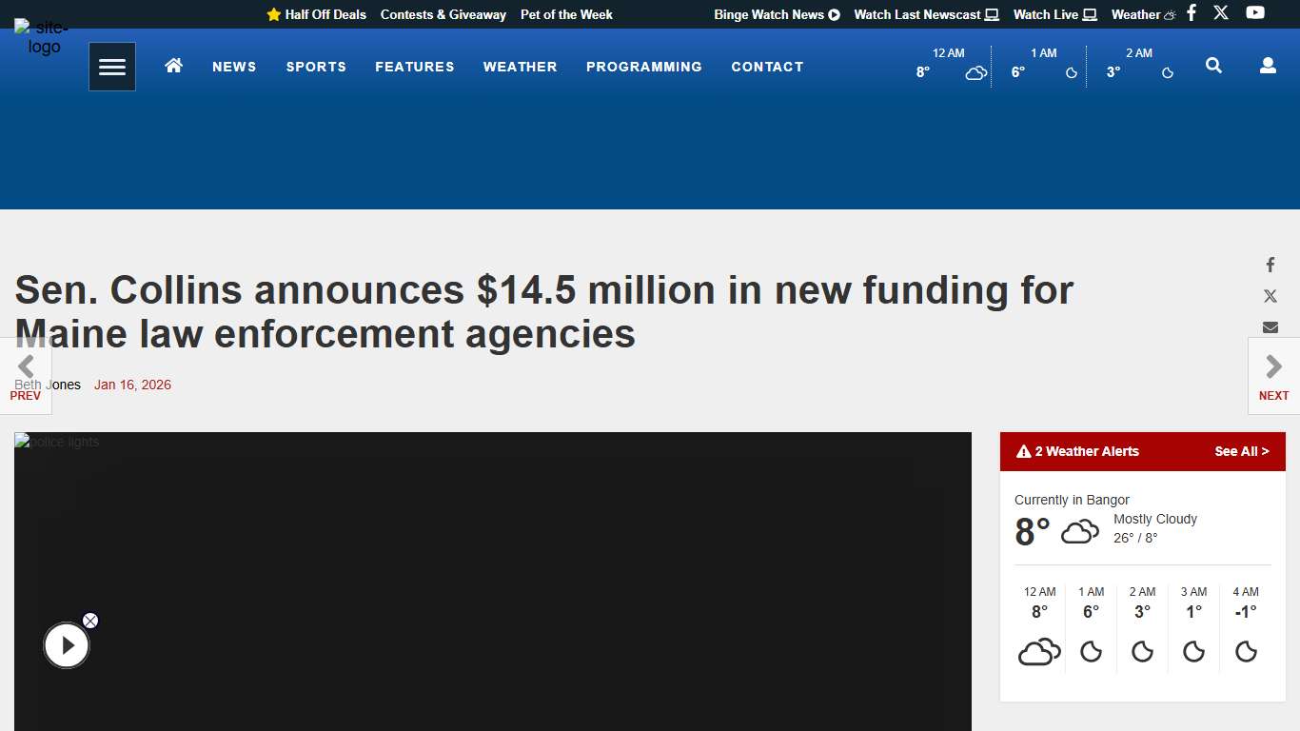The width and height of the screenshot is (1300, 731).
Task: Share the article via email icon
Action: (x=1270, y=326)
